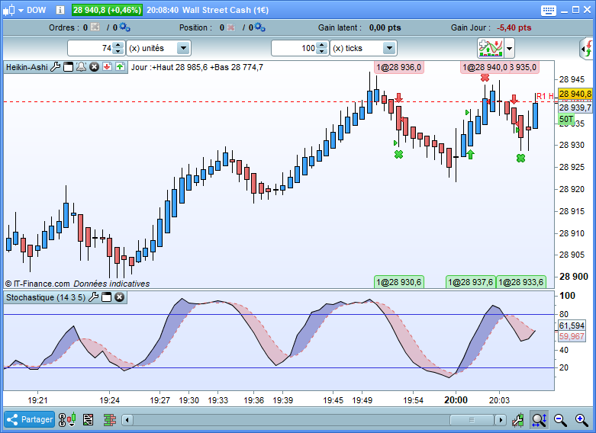Click the Gain latent value 0,00 pts
Image resolution: width=596 pixels, height=433 pixels.
385,27
